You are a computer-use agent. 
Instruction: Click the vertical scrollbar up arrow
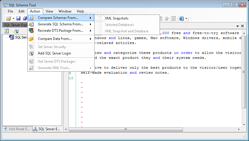[x=244, y=33]
